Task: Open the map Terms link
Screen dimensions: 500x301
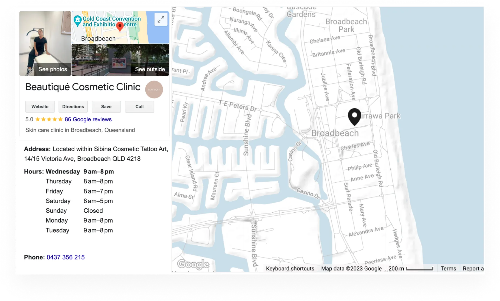Action: tap(448, 269)
